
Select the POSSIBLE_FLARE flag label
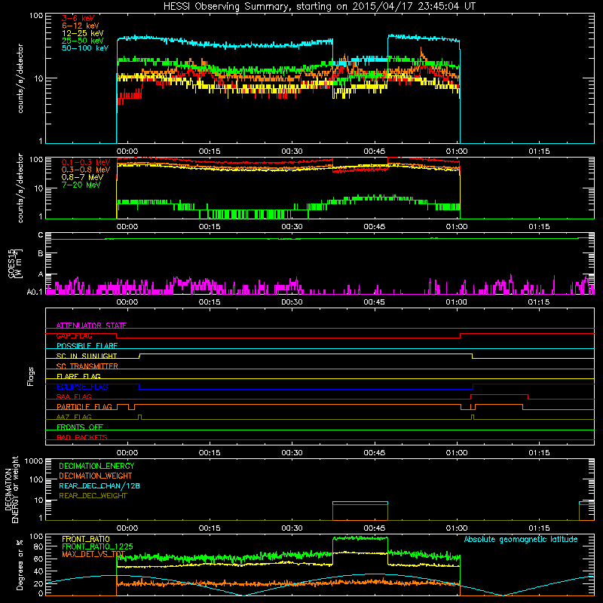(87, 346)
